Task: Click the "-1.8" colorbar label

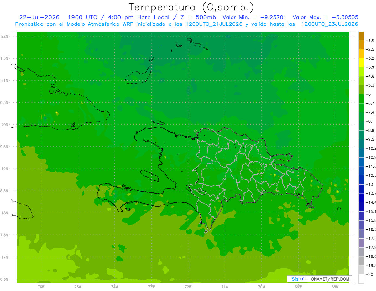Action: pyautogui.click(x=370, y=40)
